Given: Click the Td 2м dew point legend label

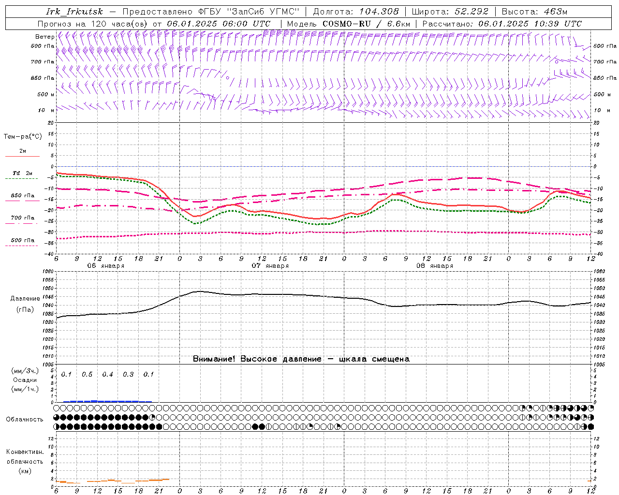Looking at the screenshot, I should pyautogui.click(x=23, y=173).
